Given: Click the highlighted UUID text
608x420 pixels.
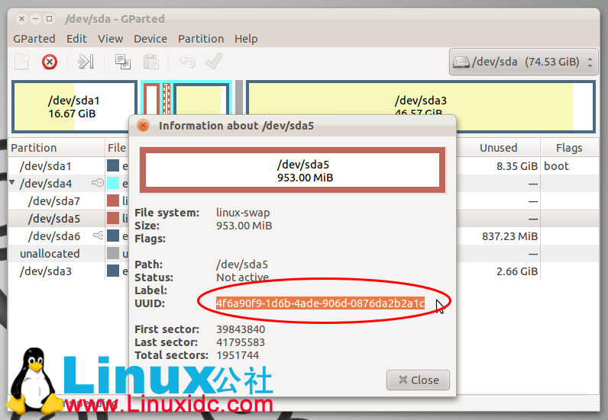Looking at the screenshot, I should [320, 303].
